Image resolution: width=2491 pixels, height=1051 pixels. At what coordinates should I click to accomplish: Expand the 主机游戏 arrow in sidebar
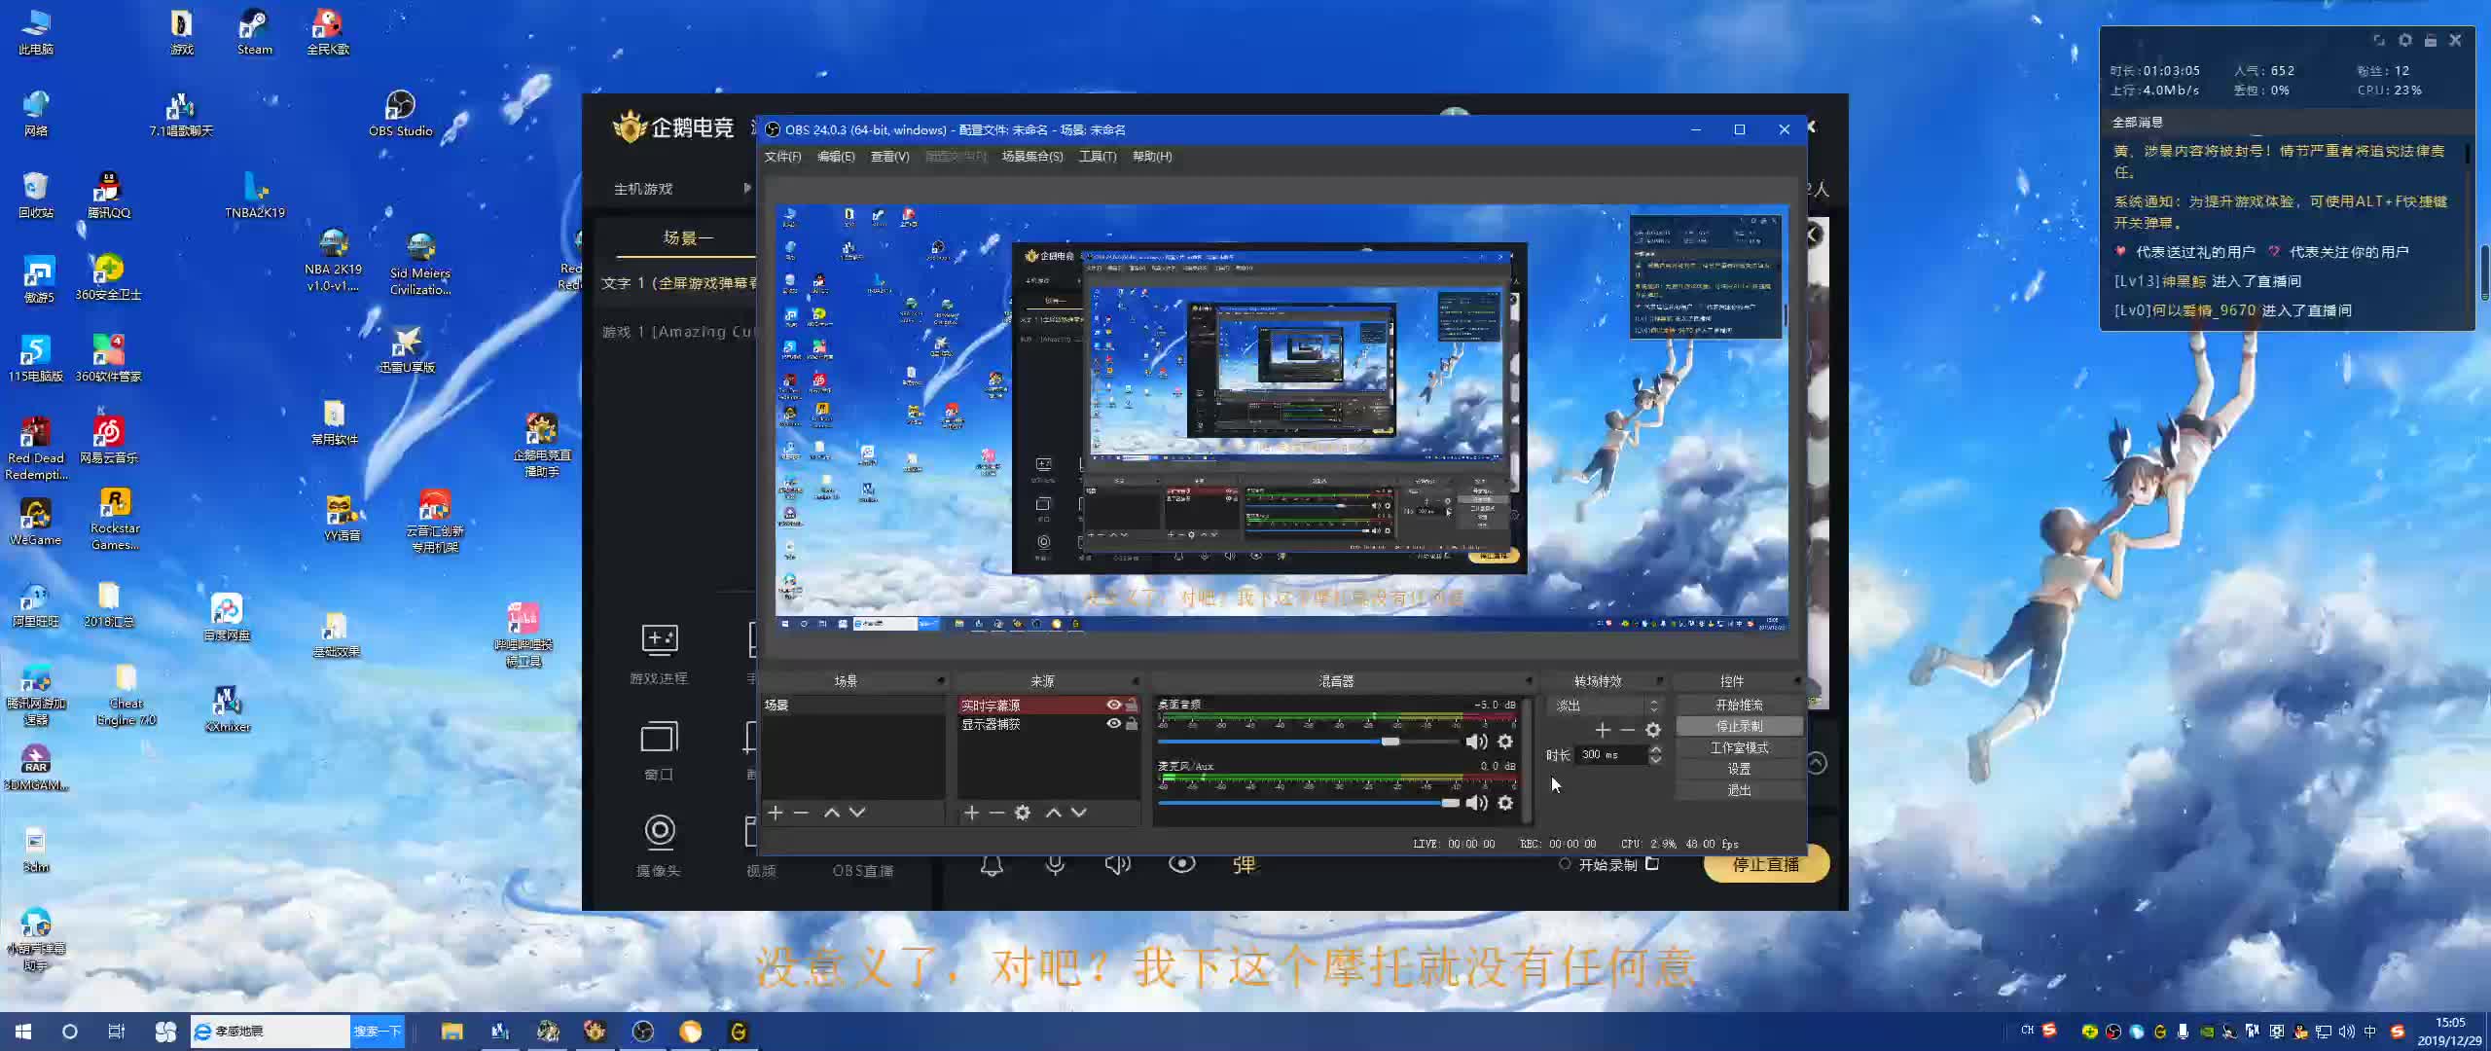click(747, 188)
